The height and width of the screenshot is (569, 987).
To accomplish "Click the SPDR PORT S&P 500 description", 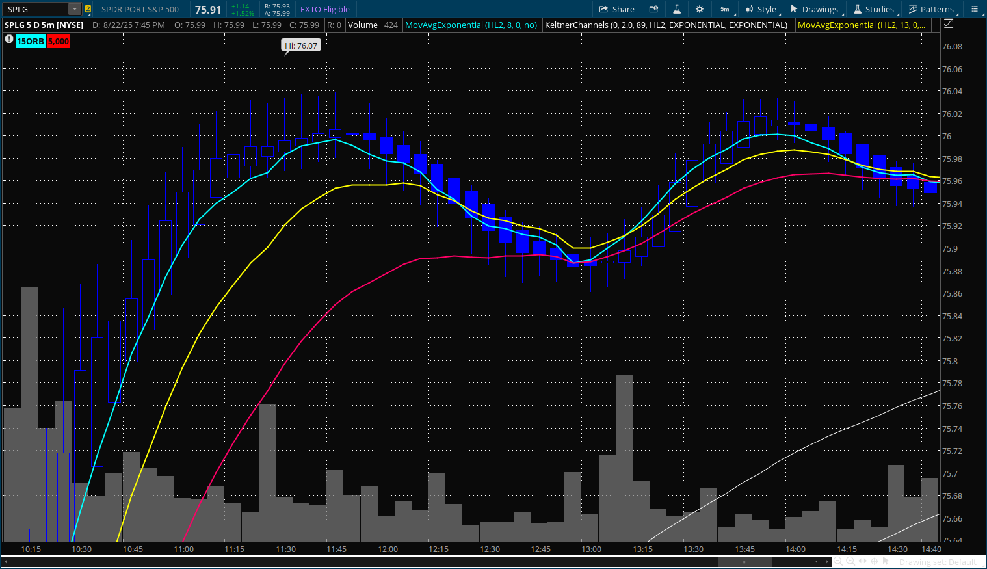I will (x=140, y=9).
